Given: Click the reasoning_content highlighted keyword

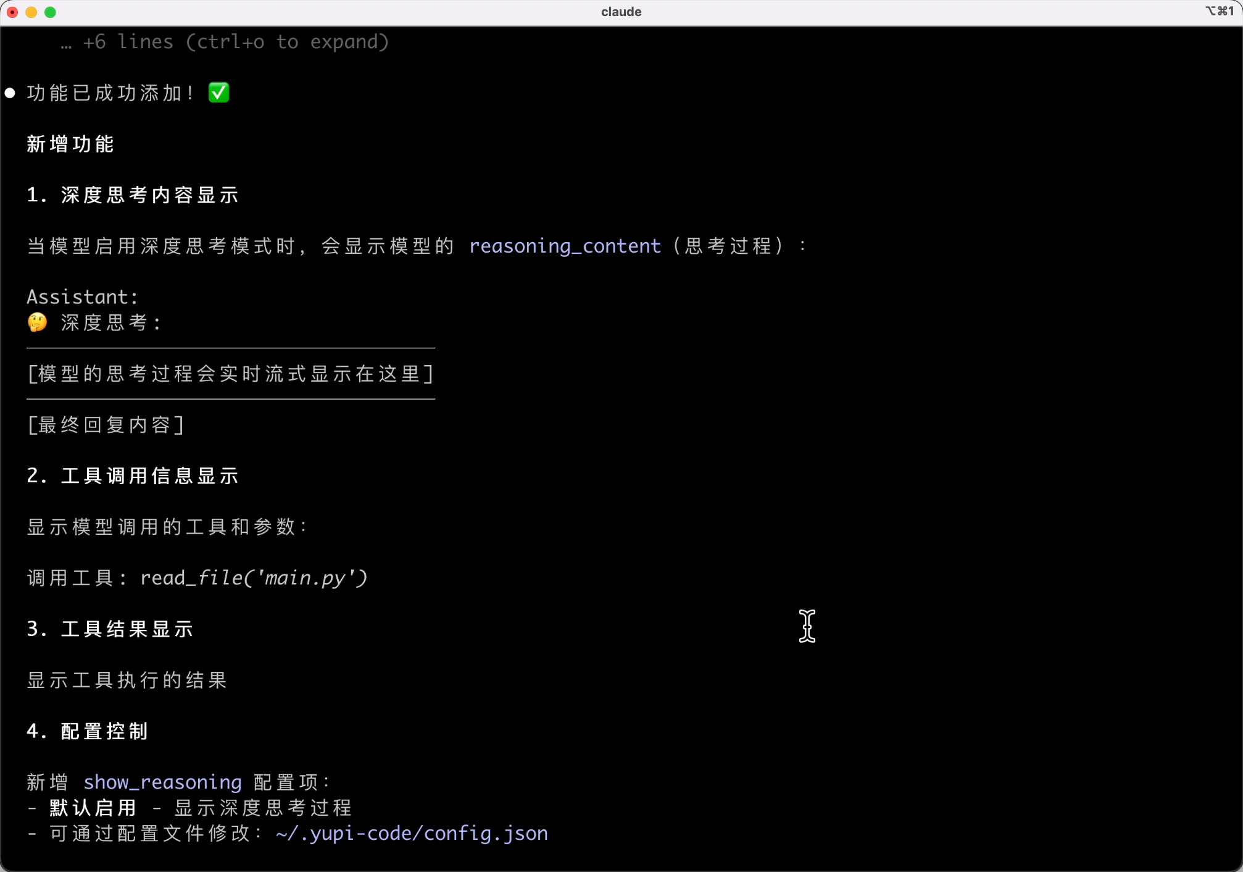Looking at the screenshot, I should [564, 246].
